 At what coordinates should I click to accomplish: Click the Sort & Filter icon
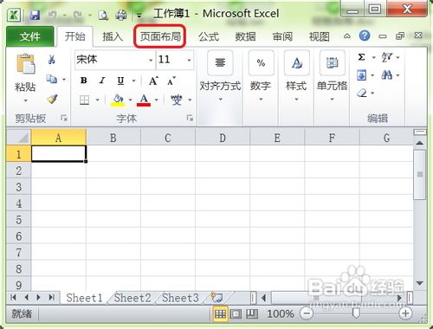pyautogui.click(x=387, y=57)
